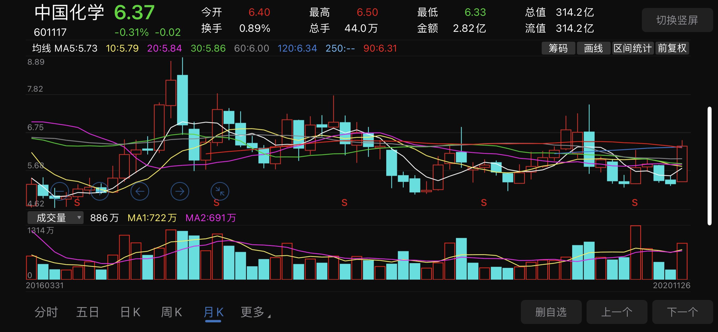
Task: Open 区间统计 range statistics
Action: point(633,48)
